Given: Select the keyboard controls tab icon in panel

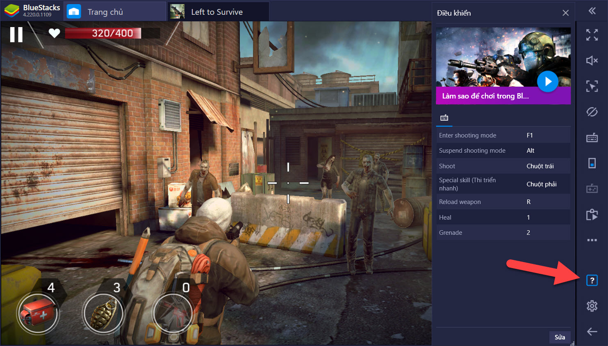Looking at the screenshot, I should point(444,118).
